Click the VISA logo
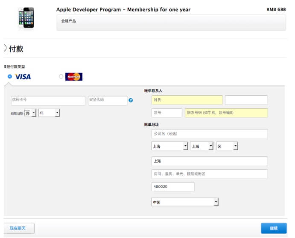The height and width of the screenshot is (238, 295). 23,77
